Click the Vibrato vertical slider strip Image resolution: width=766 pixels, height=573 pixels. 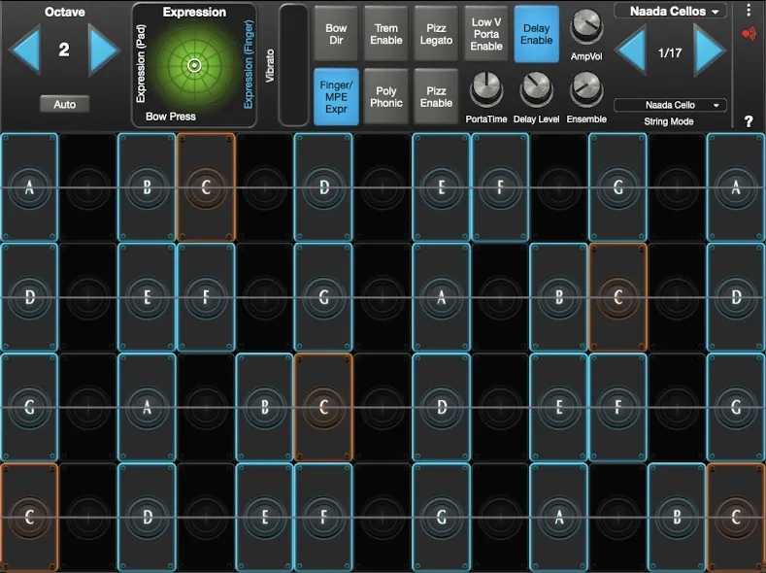(293, 65)
